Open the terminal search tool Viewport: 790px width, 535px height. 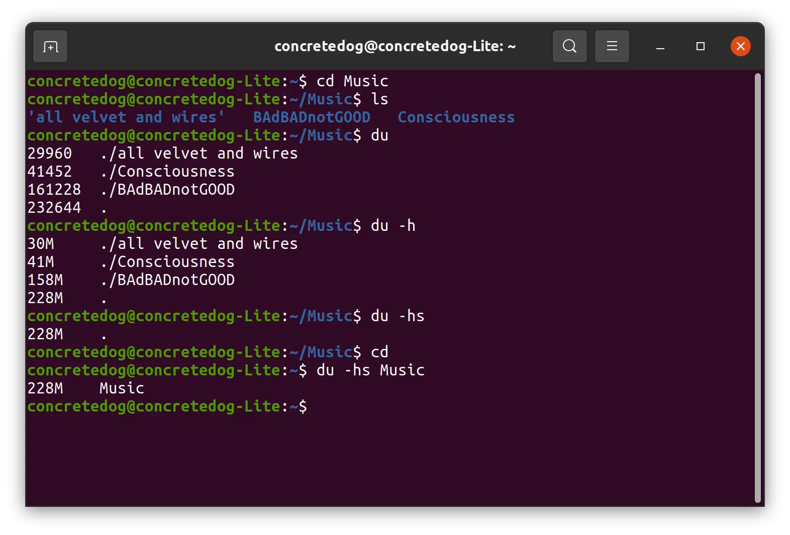569,47
